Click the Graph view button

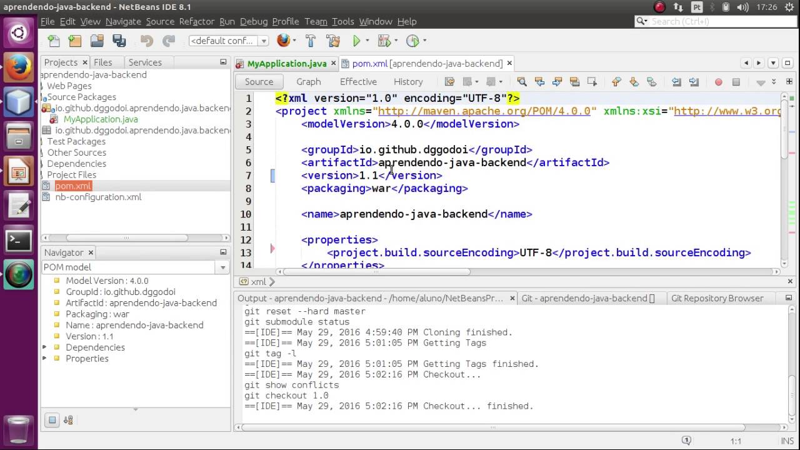point(309,82)
